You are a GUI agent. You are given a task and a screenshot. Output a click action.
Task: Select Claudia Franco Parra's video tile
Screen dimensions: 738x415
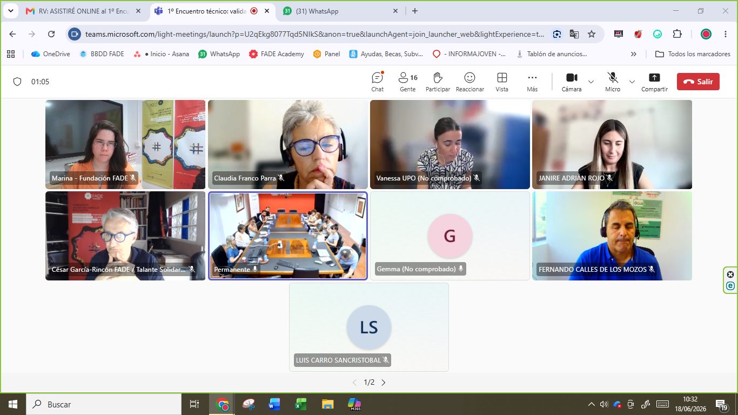pyautogui.click(x=288, y=144)
